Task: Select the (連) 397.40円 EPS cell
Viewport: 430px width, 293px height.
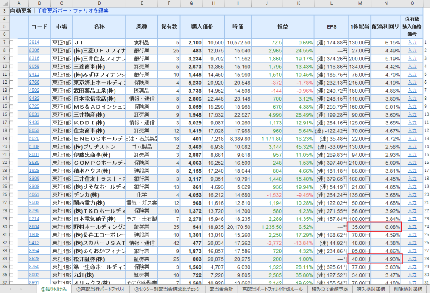Action: point(331,163)
